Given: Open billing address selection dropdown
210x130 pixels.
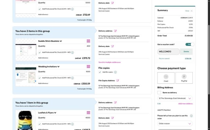Looking at the screenshot, I should pos(175,98).
